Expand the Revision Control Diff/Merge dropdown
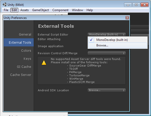This screenshot has height=116, width=151. tap(107, 53)
